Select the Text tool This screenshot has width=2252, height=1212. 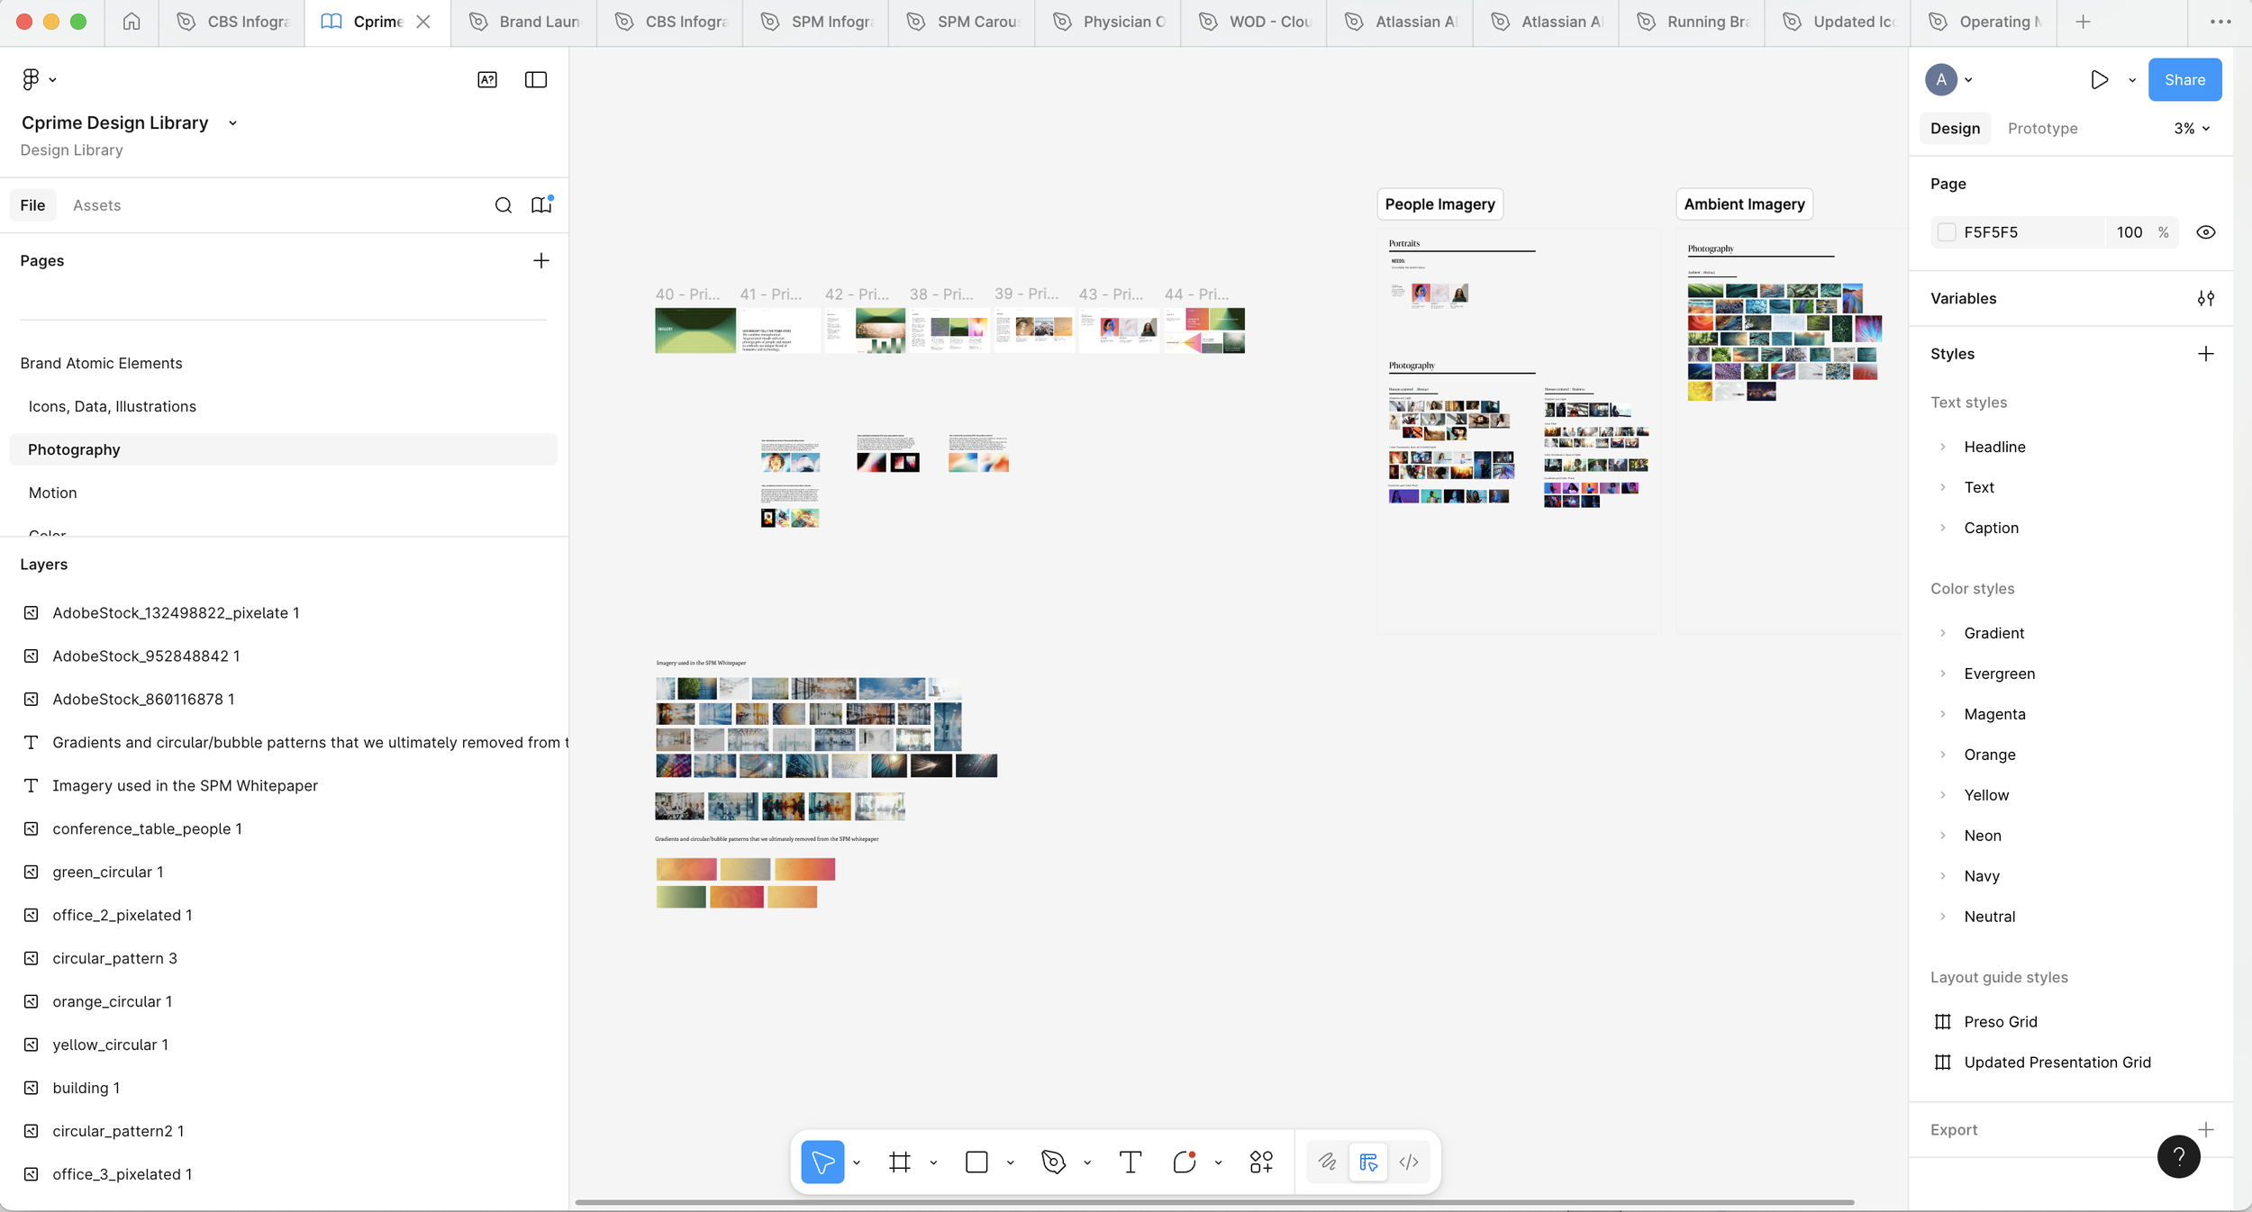tap(1130, 1162)
